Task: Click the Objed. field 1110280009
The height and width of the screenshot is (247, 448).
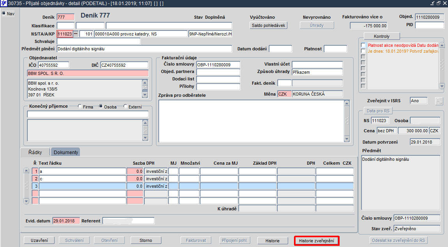Action: (429, 17)
